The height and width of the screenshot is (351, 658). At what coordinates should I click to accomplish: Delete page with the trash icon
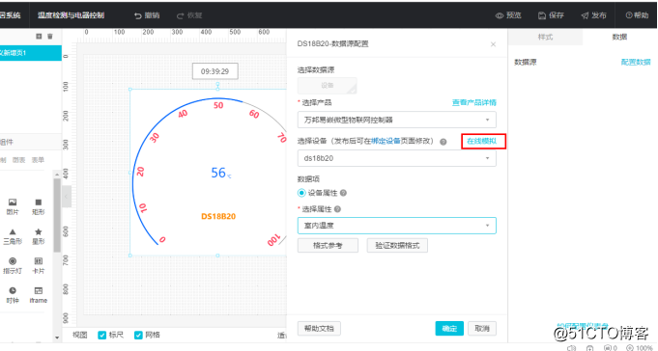point(50,37)
